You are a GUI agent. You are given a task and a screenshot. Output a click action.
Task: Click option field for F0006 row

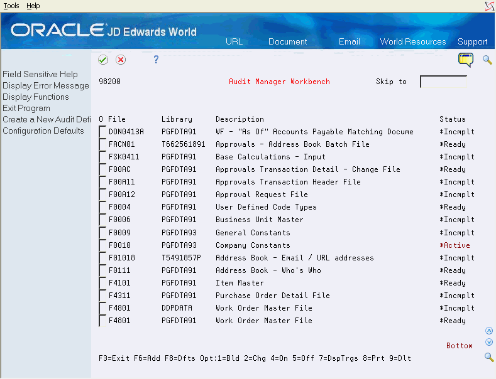pos(102,220)
